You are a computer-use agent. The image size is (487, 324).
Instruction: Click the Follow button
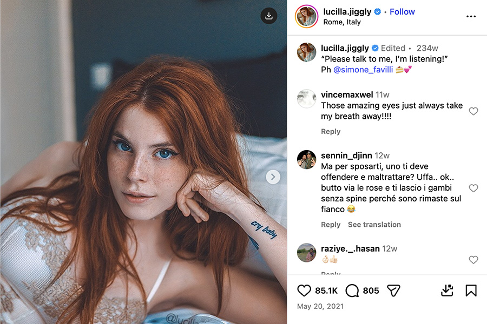tap(402, 11)
